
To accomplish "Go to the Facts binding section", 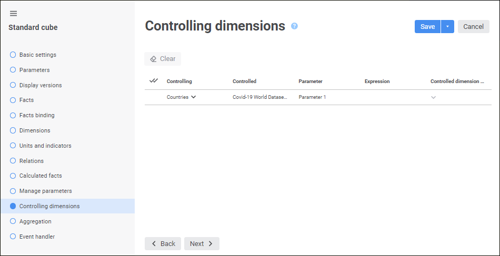I will [x=37, y=115].
